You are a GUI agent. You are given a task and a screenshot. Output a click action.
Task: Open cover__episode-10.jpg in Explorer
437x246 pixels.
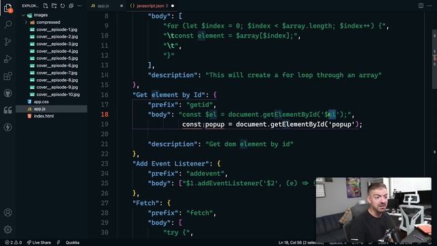[x=57, y=94]
